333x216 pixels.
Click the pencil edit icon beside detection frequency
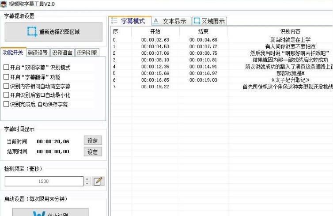pyautogui.click(x=98, y=181)
